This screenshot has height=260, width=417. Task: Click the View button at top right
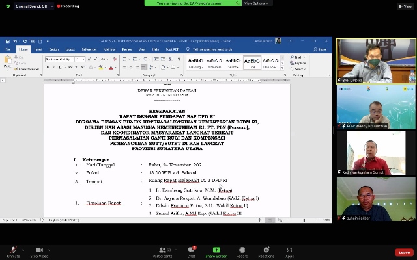coord(404,6)
